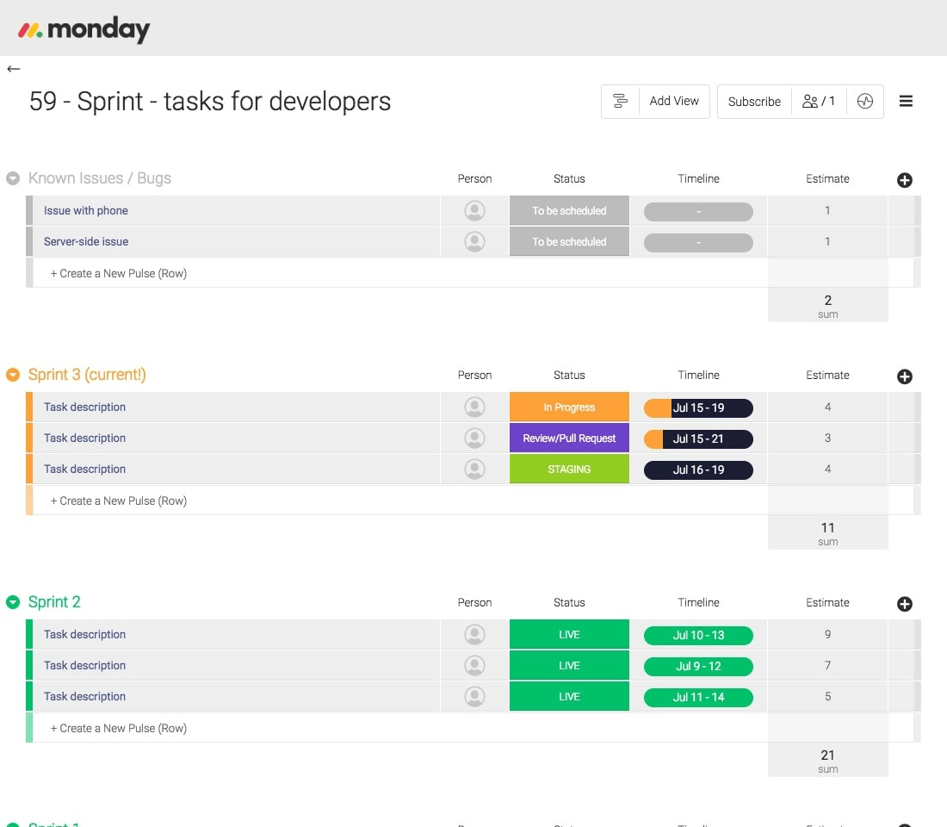The height and width of the screenshot is (827, 947).
Task: Go back using the left arrow
Action: 13,69
